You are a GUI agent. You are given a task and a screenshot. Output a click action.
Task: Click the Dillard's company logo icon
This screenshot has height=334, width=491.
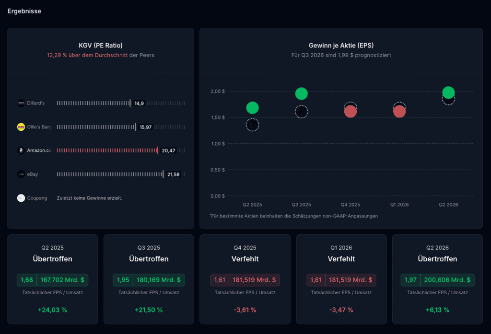click(x=21, y=103)
